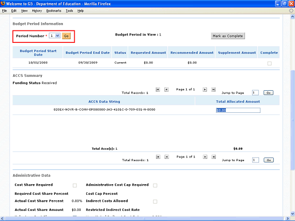295x221 pixels.
Task: Toggle the Indirect Costs Allowed checkbox
Action: tap(155, 202)
